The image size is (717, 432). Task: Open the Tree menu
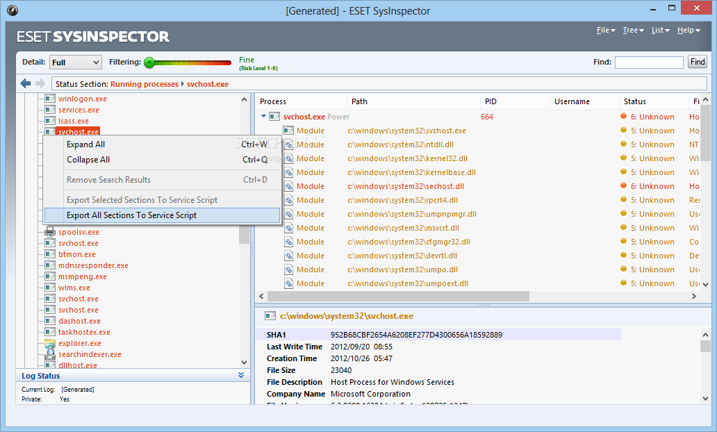click(x=634, y=30)
